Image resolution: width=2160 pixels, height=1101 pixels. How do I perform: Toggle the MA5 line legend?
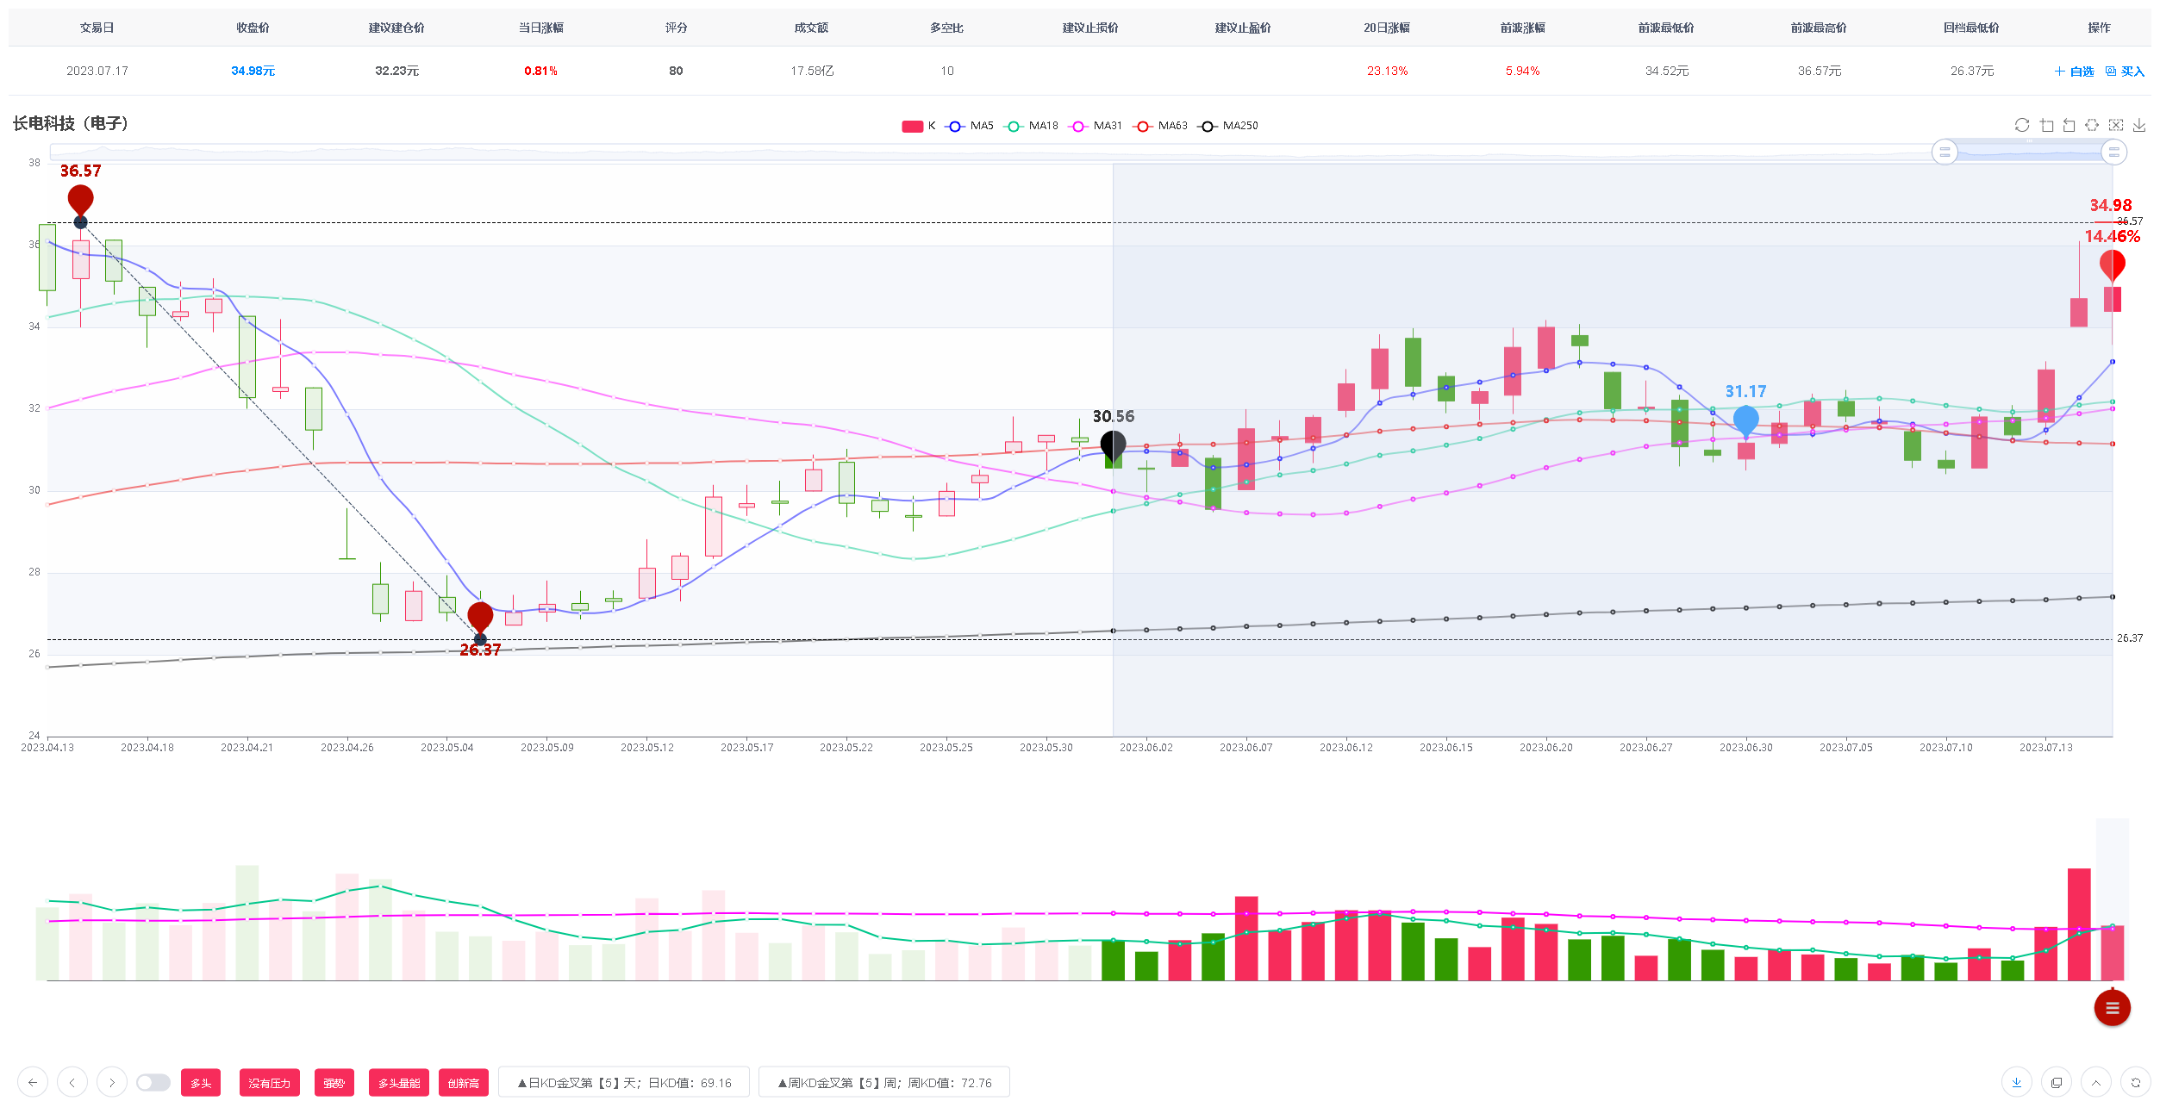tap(970, 126)
